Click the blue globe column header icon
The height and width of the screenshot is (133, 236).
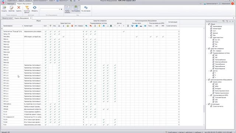[136, 26]
